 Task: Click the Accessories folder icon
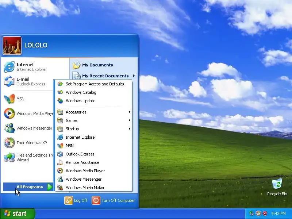(60, 112)
